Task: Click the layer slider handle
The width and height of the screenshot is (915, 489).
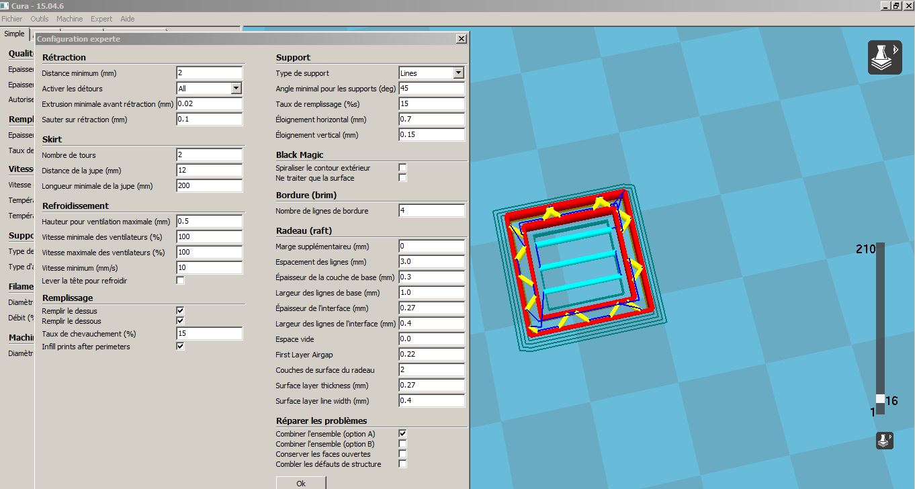Action: click(x=880, y=399)
